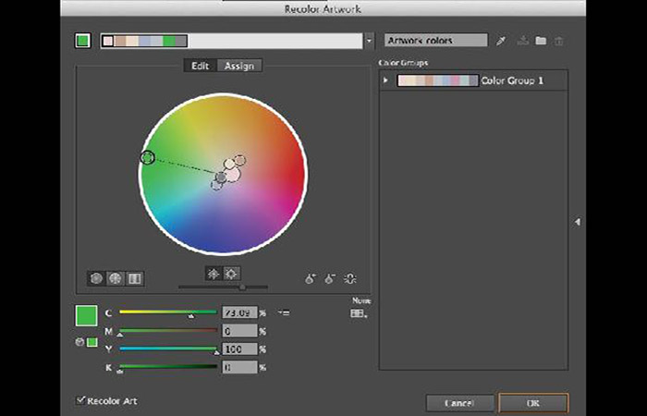Click the Cancel button

pyautogui.click(x=459, y=403)
